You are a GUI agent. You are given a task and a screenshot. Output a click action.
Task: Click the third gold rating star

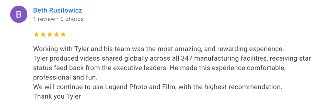(x=50, y=35)
